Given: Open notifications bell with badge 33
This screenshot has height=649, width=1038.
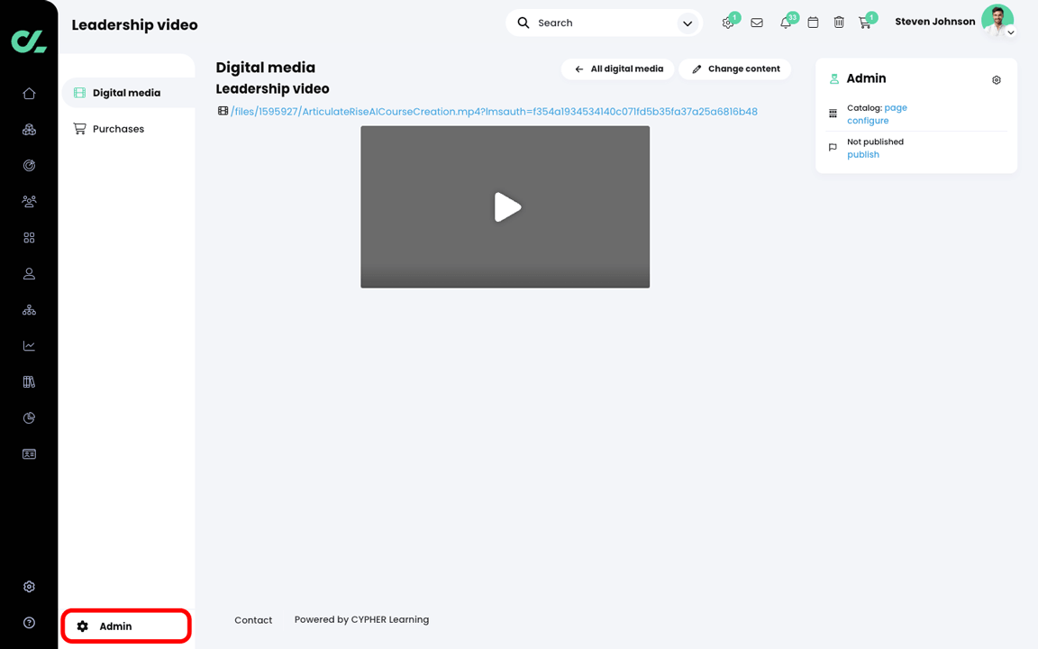Looking at the screenshot, I should tap(785, 23).
